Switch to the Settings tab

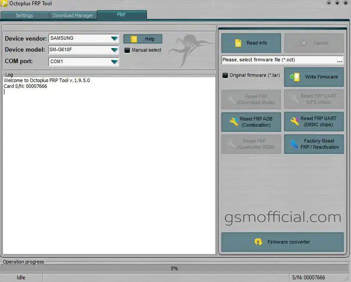click(x=24, y=16)
